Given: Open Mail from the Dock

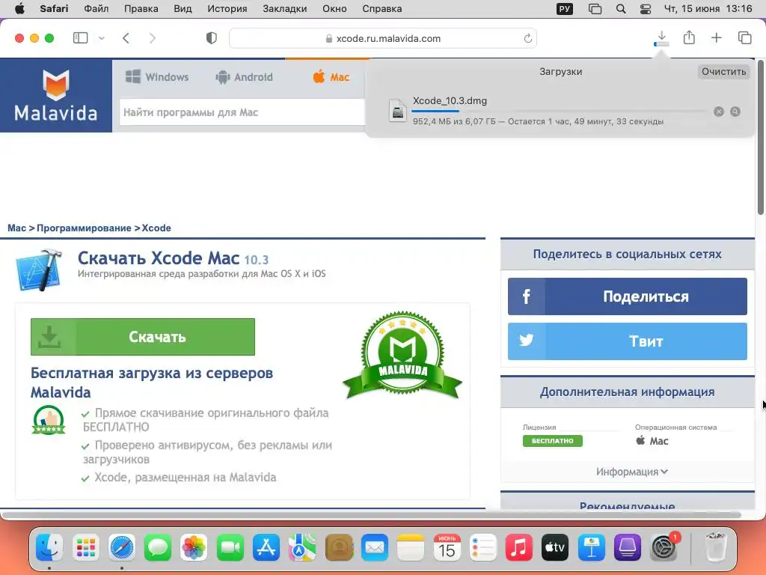Looking at the screenshot, I should 375,547.
